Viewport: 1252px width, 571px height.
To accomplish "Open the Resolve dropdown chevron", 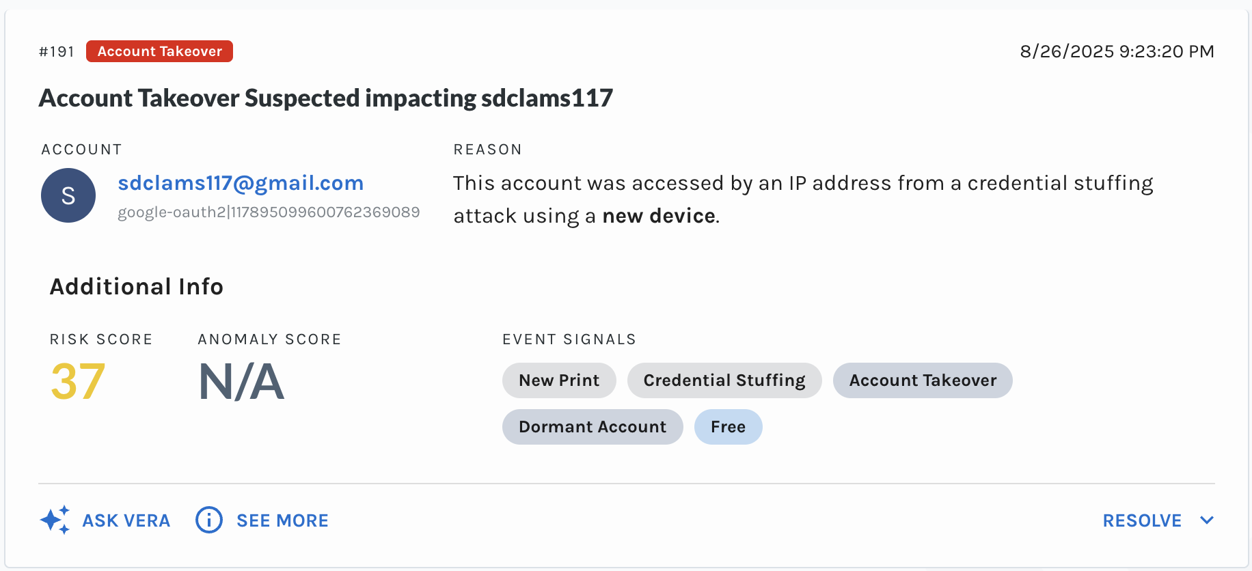I will pos(1207,520).
